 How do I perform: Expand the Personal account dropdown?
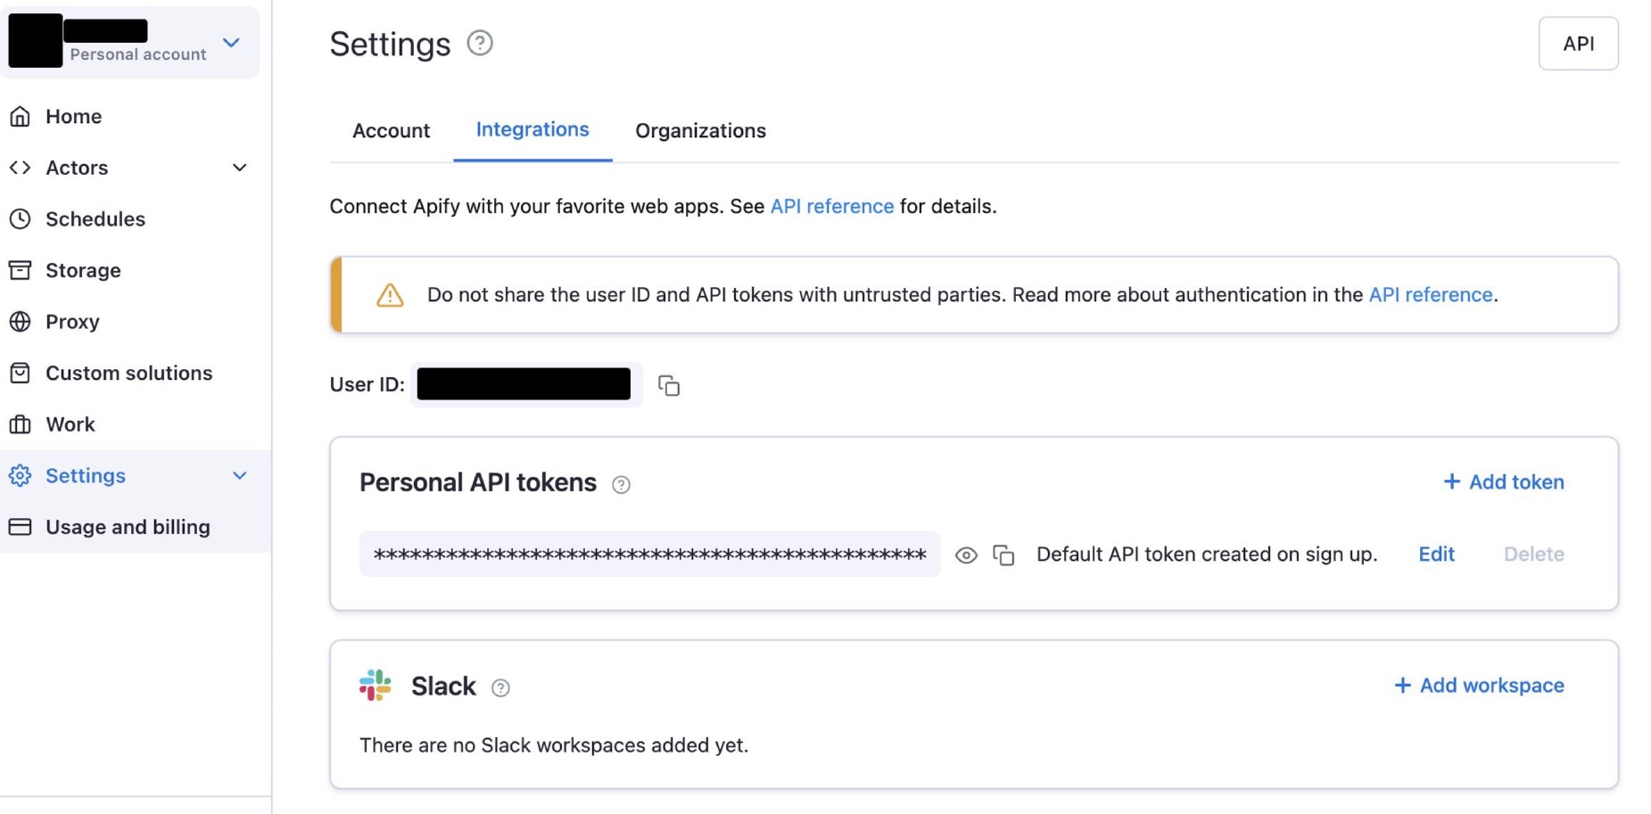231,42
